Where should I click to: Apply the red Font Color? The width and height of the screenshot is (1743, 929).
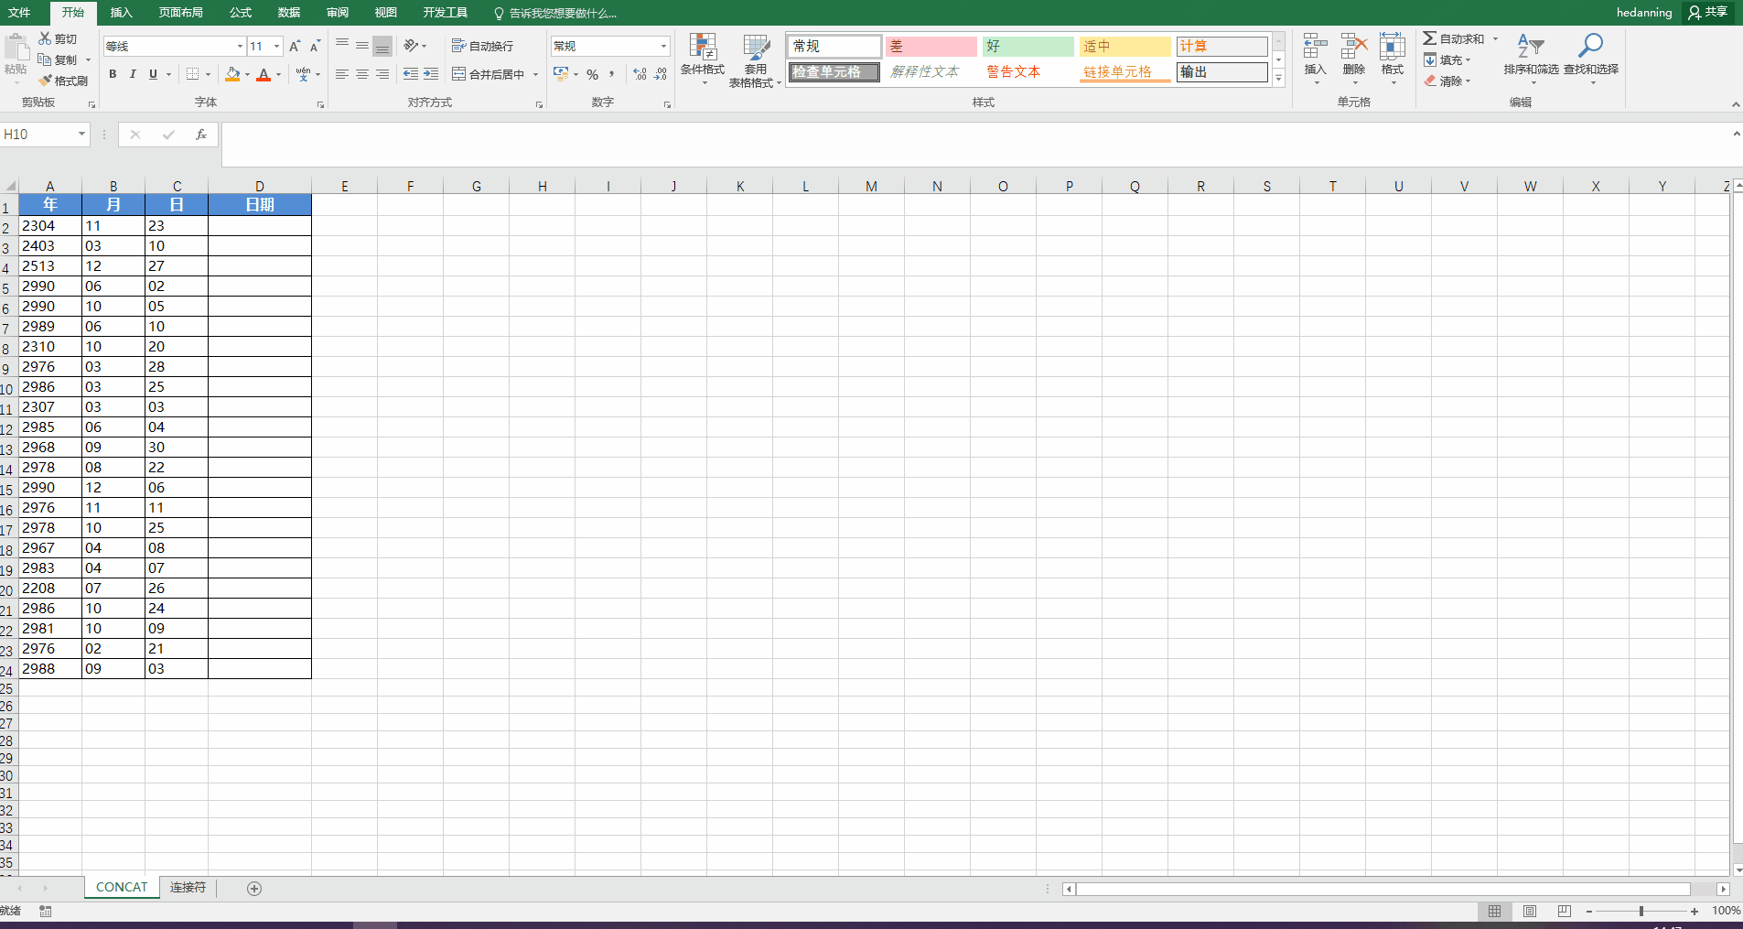tap(264, 74)
